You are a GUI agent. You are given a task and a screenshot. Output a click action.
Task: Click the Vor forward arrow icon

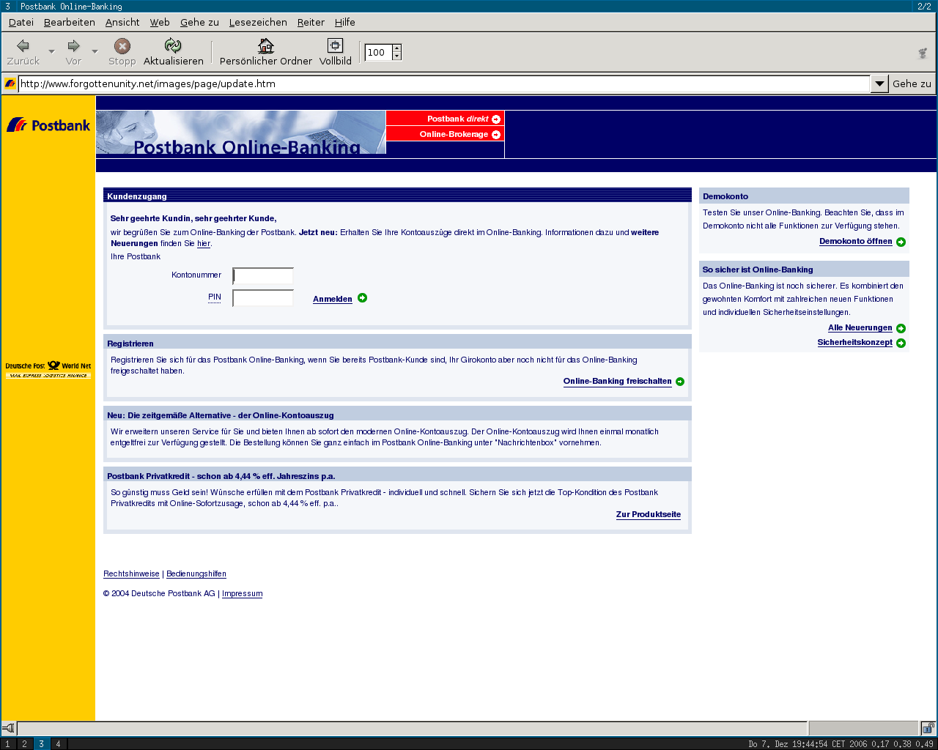pyautogui.click(x=73, y=45)
